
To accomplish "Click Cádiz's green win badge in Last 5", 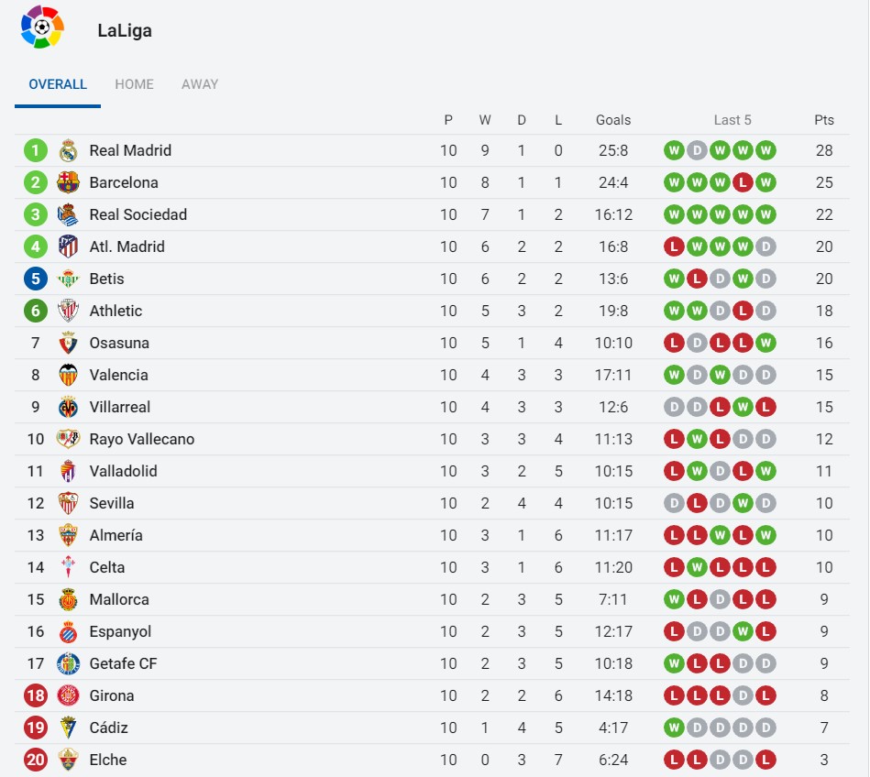I will click(x=674, y=728).
